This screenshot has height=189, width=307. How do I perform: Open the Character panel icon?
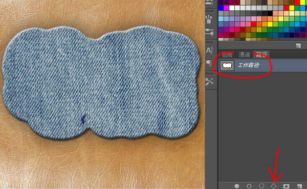click(209, 50)
